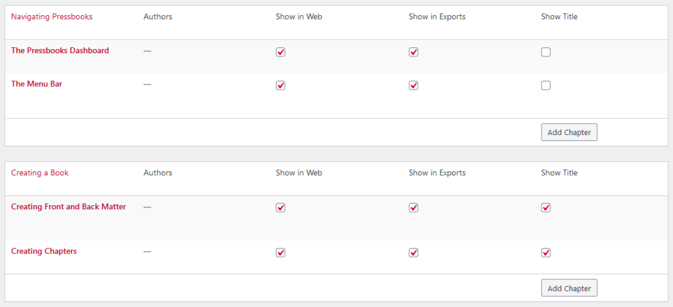
Task: Open the Creating Chapters chapter link
Action: [x=44, y=251]
